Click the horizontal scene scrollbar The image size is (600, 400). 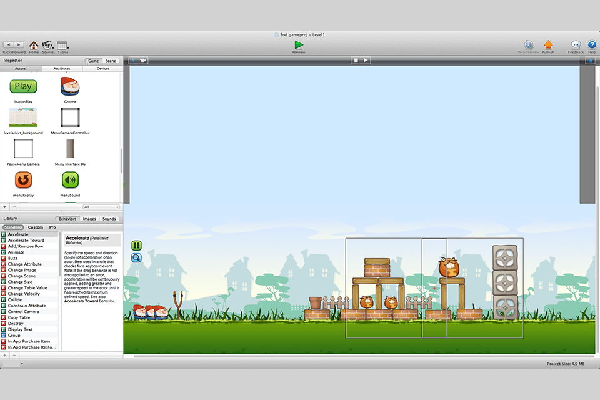pos(362,356)
